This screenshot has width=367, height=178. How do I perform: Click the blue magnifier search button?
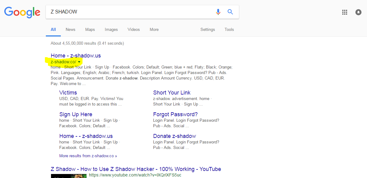click(230, 12)
